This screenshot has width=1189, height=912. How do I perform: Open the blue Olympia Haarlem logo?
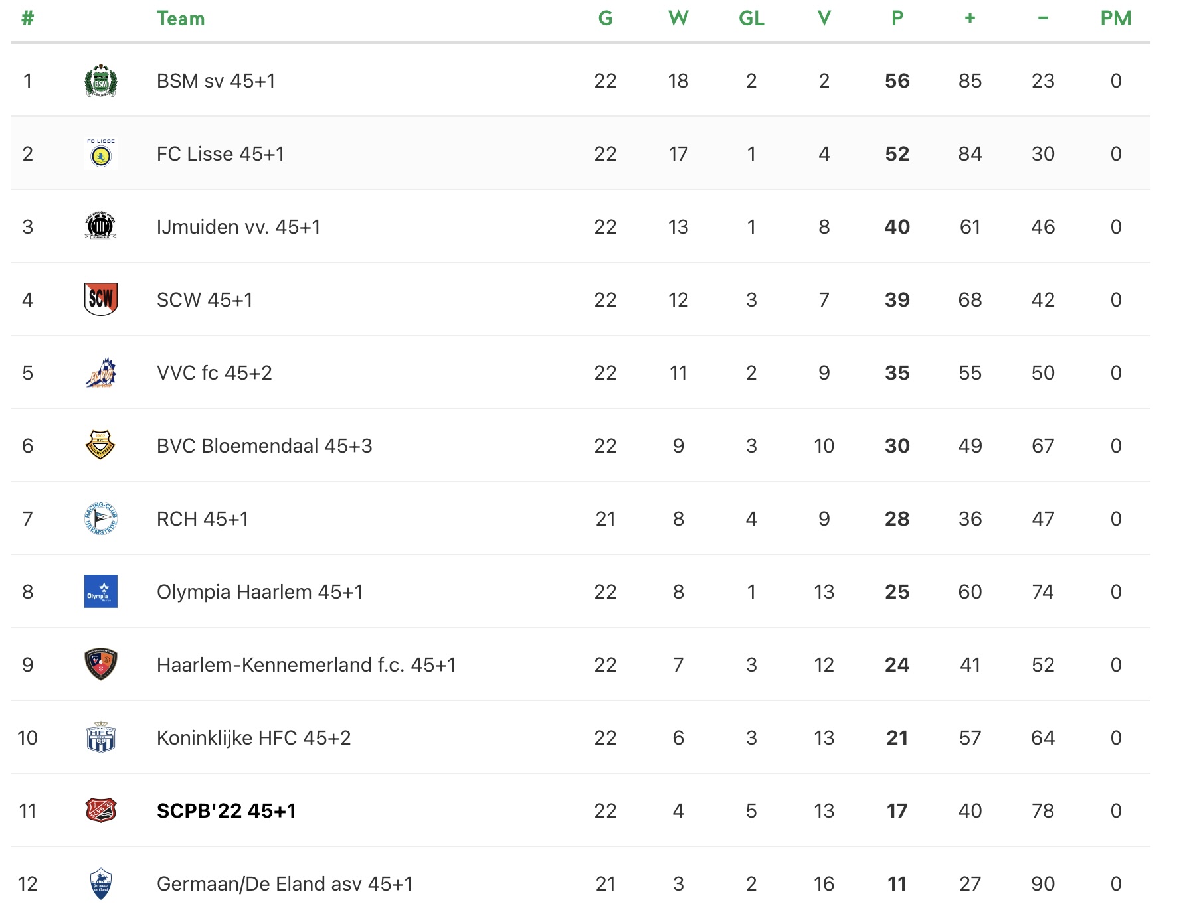pos(101,591)
